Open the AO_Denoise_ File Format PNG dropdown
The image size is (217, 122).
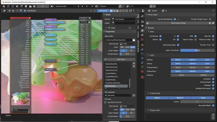(127, 106)
